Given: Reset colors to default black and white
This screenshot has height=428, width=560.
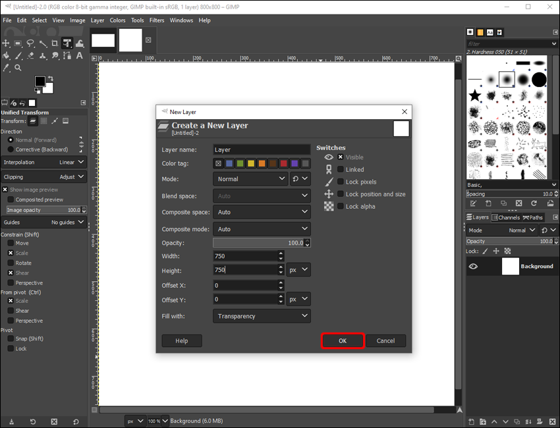Looking at the screenshot, I should coord(37,91).
